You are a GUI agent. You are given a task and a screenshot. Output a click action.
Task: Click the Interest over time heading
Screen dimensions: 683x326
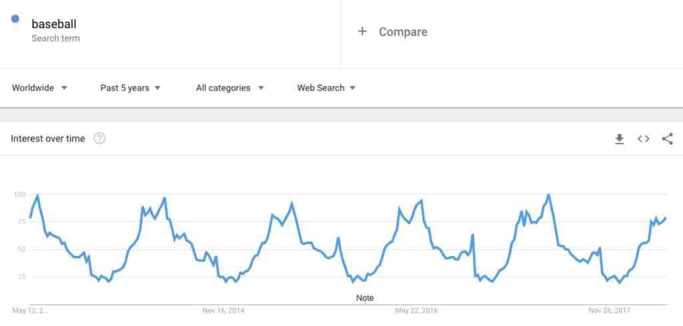(48, 139)
